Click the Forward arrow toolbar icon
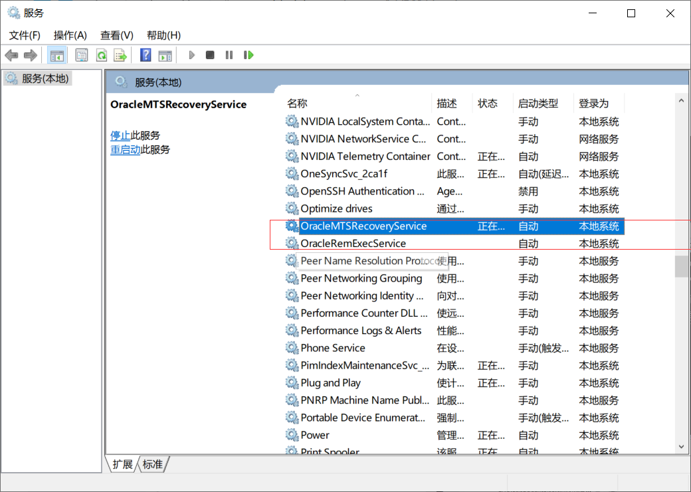 pyautogui.click(x=31, y=55)
